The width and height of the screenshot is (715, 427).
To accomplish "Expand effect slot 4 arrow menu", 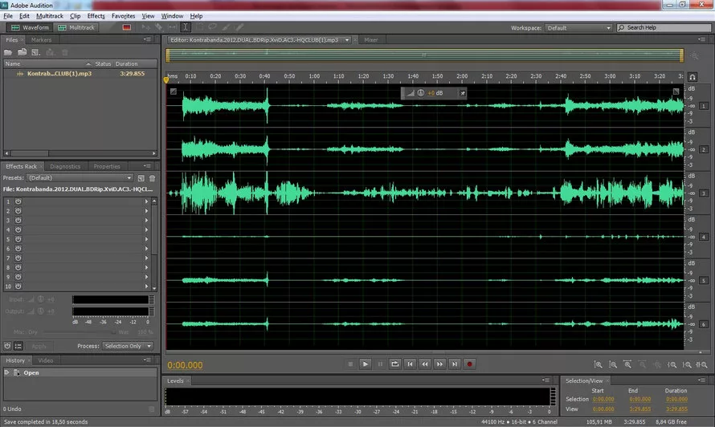I will (x=146, y=230).
